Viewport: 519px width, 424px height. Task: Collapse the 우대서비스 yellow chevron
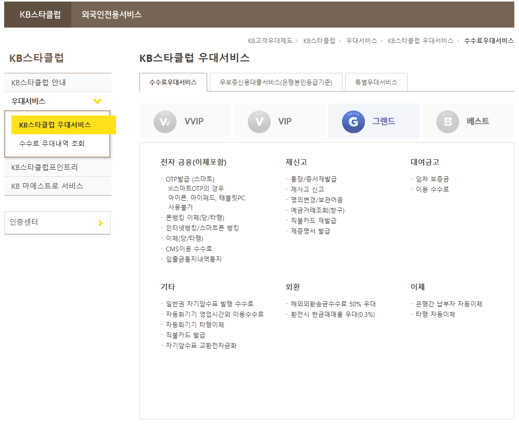point(97,101)
